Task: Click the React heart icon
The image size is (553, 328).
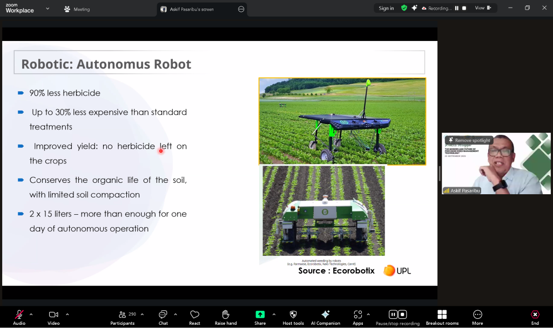Action: 194,315
